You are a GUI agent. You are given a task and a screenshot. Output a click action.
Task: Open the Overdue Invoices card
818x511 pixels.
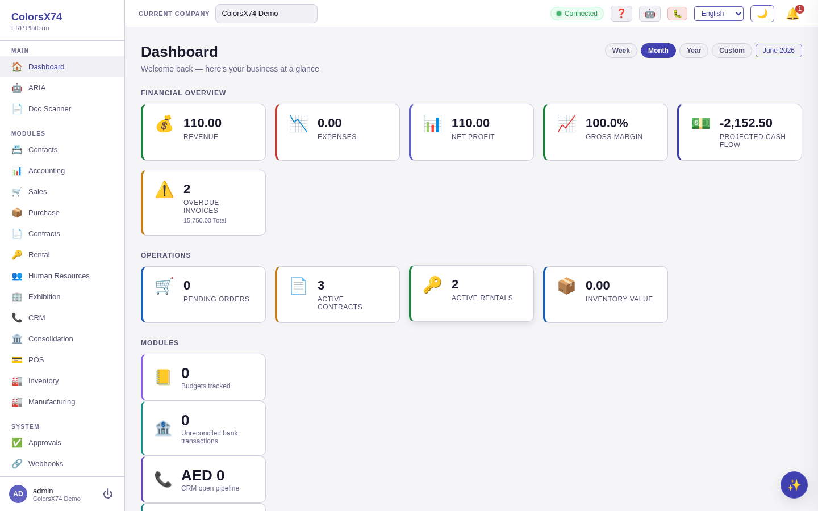203,203
